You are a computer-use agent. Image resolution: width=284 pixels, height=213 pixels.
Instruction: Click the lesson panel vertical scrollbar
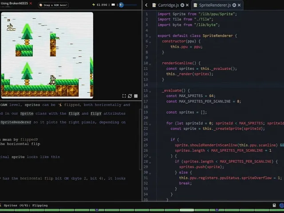click(x=140, y=139)
